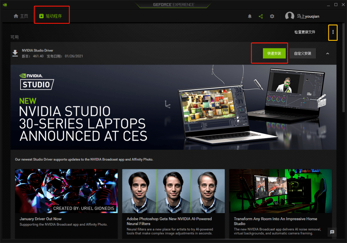Switch to the 主页 home tab
The image size is (347, 243).
(x=21, y=16)
